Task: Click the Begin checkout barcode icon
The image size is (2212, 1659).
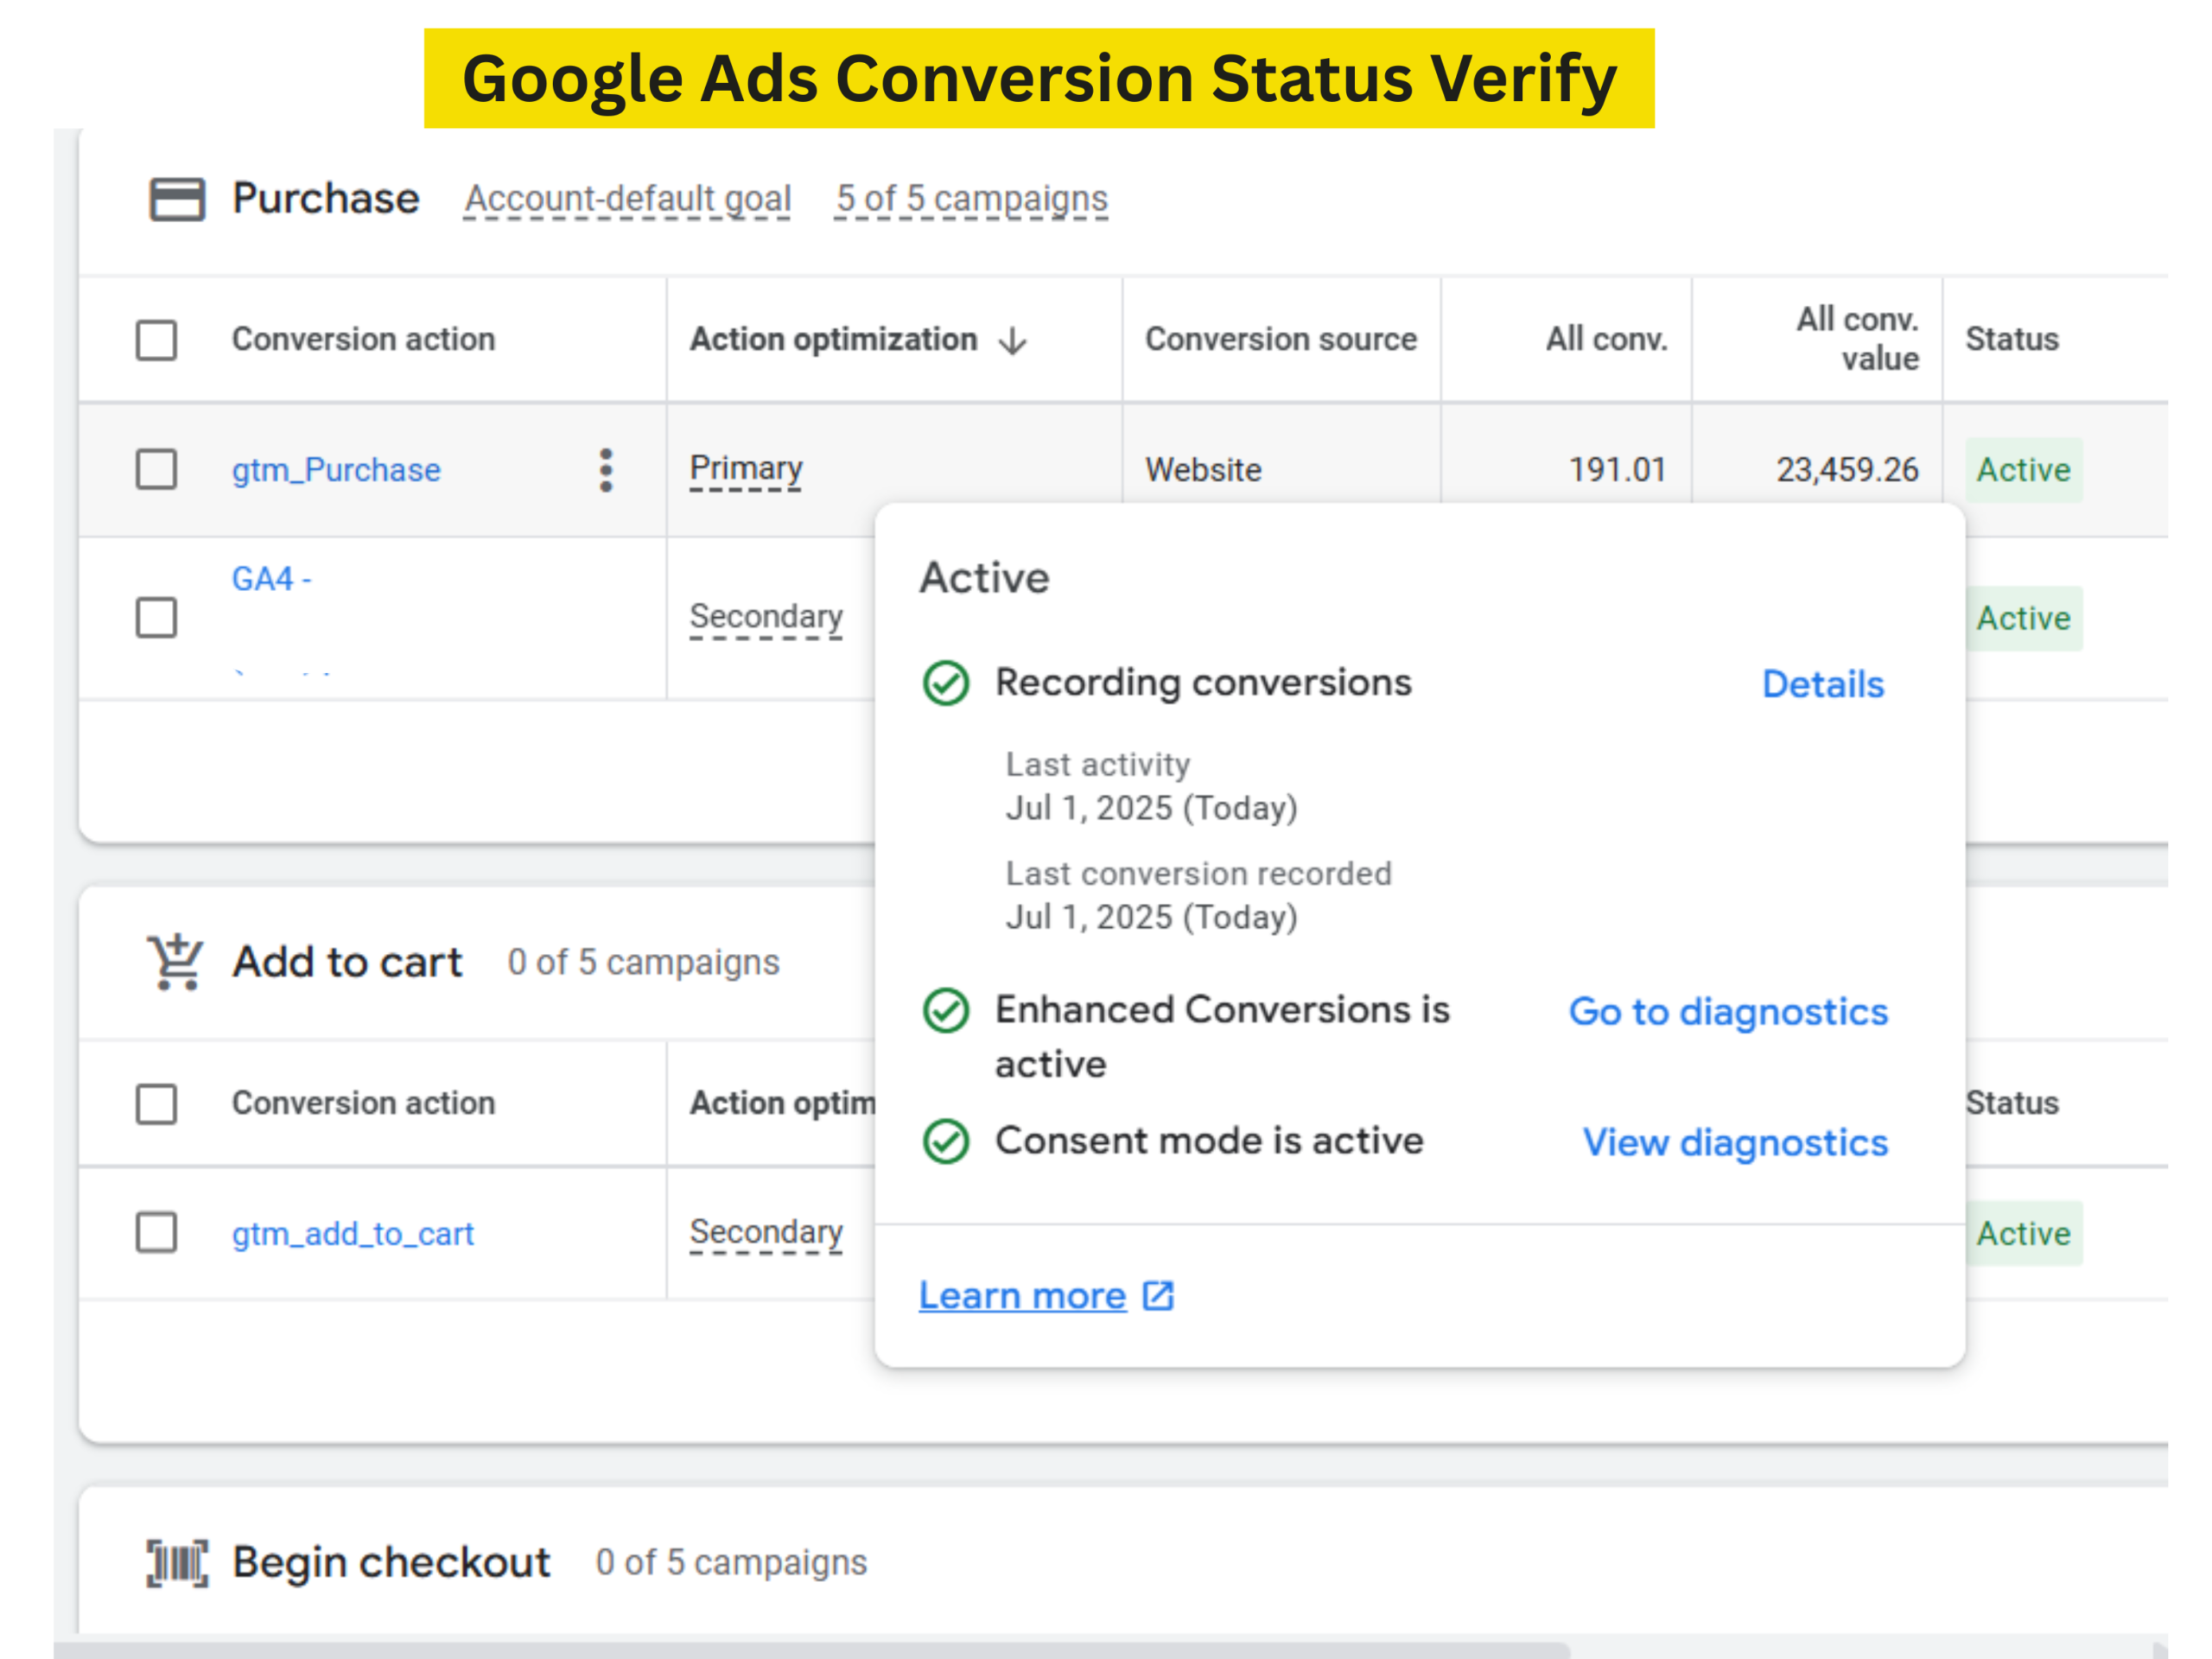Action: click(x=177, y=1562)
